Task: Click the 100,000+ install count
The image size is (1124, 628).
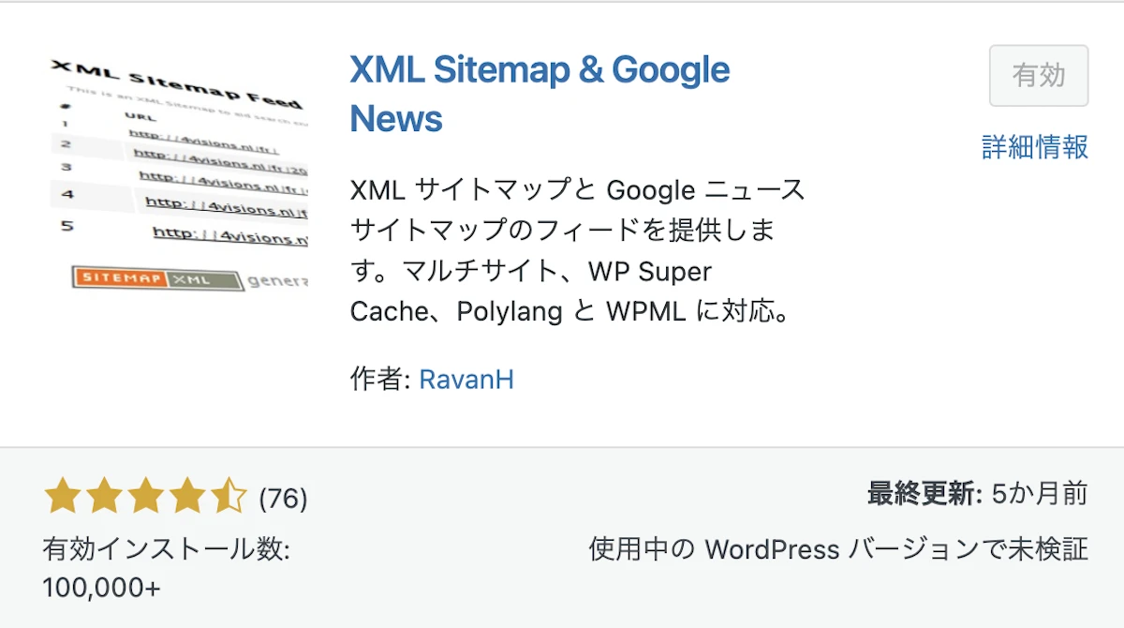Action: pos(102,588)
